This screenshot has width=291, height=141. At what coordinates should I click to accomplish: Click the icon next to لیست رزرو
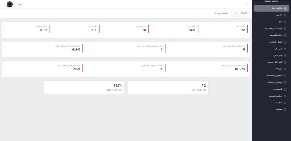[x=285, y=89]
